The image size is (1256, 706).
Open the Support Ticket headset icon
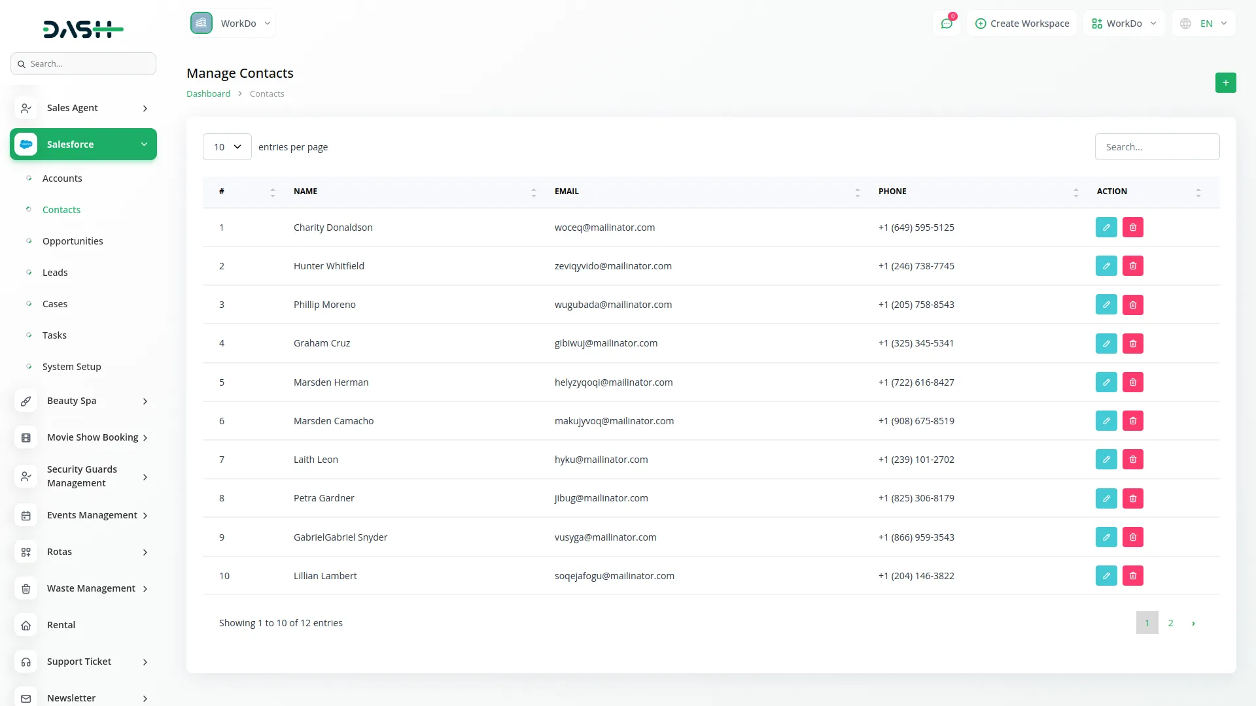pyautogui.click(x=26, y=662)
